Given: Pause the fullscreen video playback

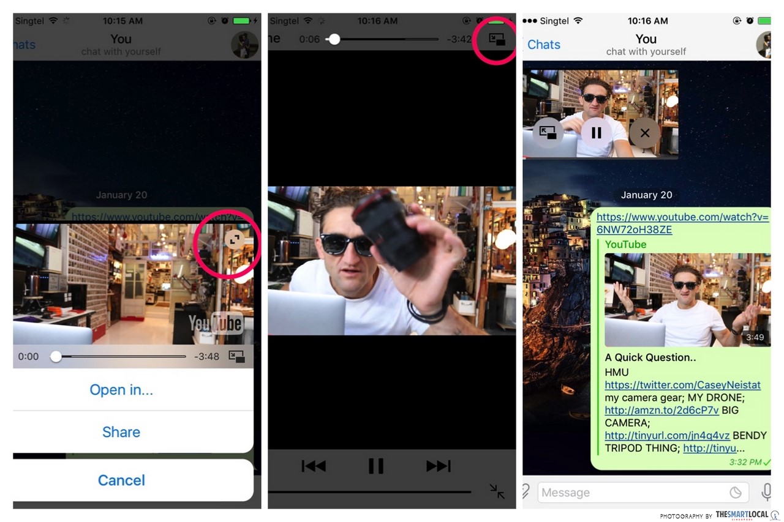Looking at the screenshot, I should pyautogui.click(x=375, y=466).
